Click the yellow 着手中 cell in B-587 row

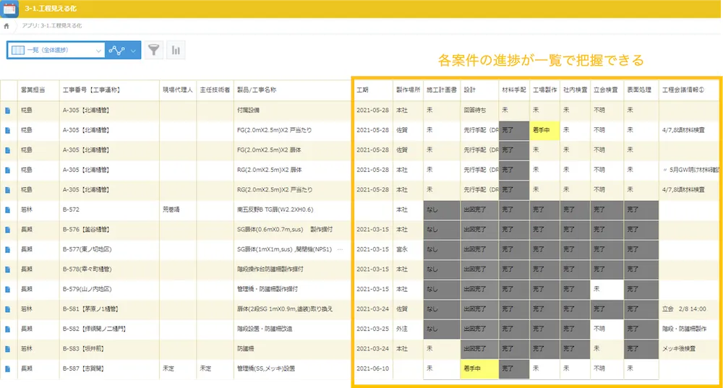(x=478, y=368)
